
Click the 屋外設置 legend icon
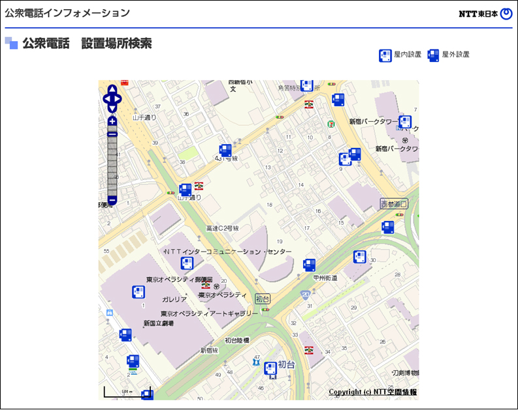(x=434, y=55)
